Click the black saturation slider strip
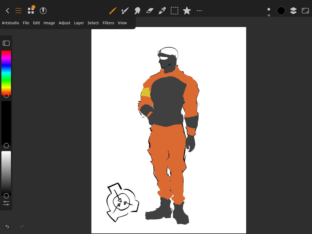Image resolution: width=312 pixels, height=234 pixels. coord(6,123)
